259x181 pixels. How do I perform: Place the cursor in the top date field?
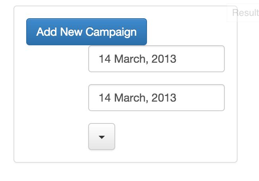click(x=156, y=59)
